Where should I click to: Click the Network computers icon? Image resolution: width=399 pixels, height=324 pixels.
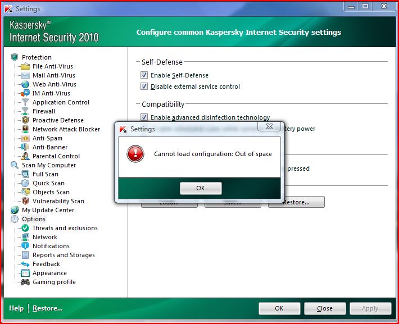pyautogui.click(x=25, y=237)
